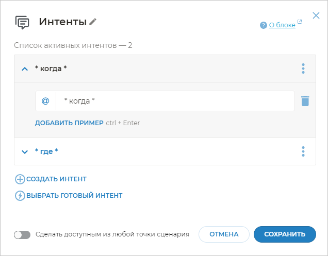The height and width of the screenshot is (256, 328).
Task: Click the question mark help icon
Action: tap(264, 25)
